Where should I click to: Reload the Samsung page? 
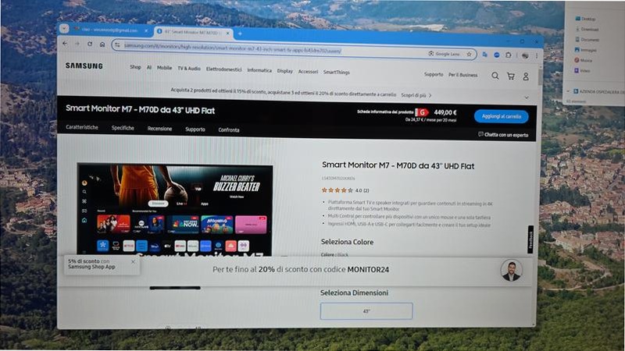90,44
